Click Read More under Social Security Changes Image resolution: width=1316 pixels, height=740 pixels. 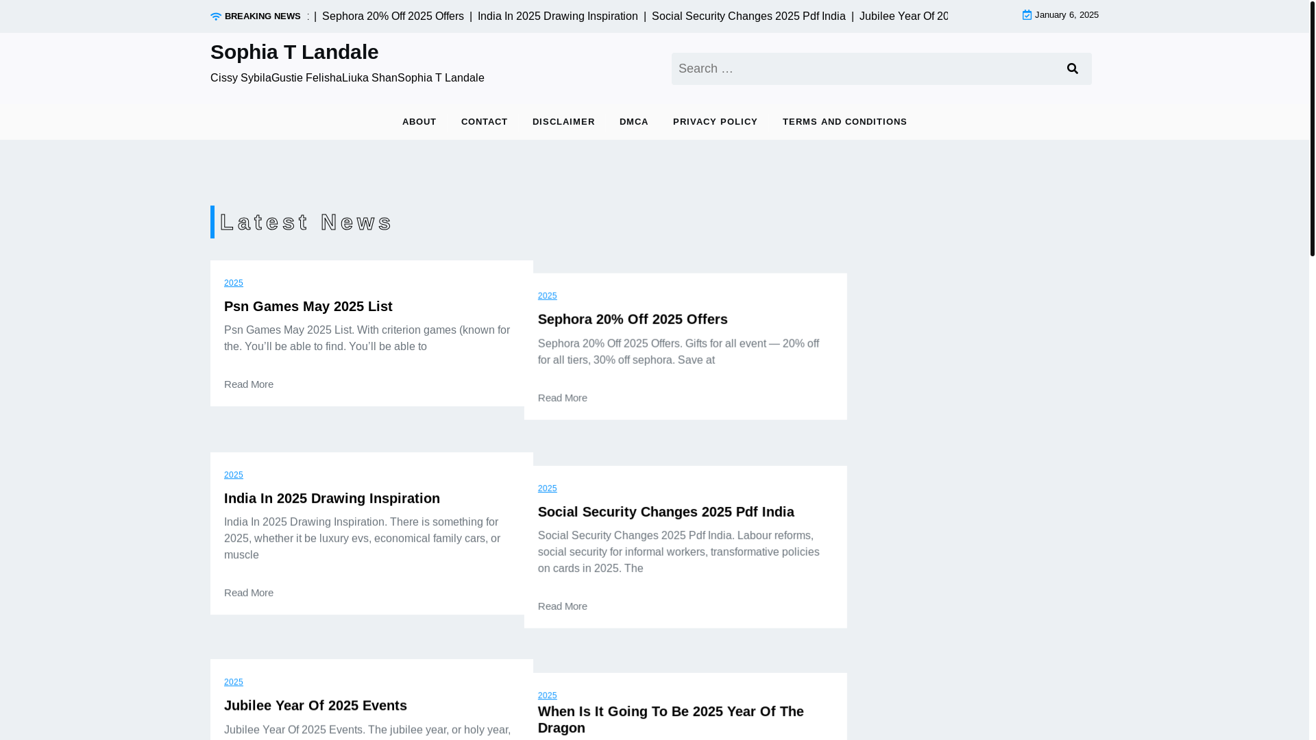pyautogui.click(x=563, y=606)
